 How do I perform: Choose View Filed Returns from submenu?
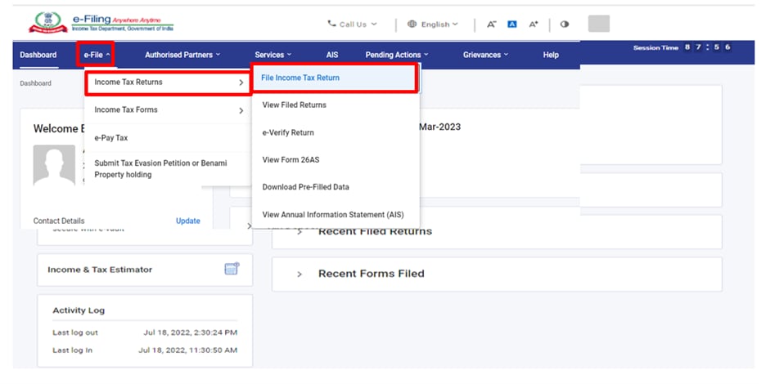(294, 105)
